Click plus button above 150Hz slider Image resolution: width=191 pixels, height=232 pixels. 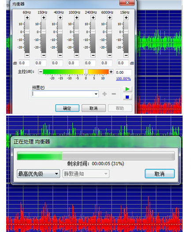point(44,18)
